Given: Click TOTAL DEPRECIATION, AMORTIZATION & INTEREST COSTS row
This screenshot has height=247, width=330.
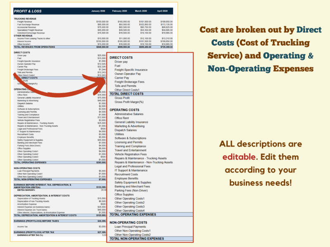Looking at the screenshot, I should click(x=60, y=215).
